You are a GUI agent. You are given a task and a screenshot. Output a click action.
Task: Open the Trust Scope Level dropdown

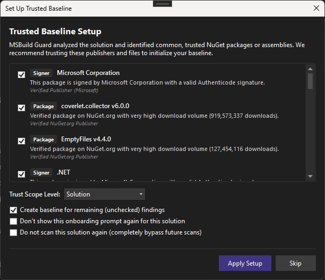click(x=105, y=194)
